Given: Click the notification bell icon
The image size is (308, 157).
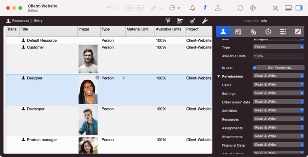Looking at the screenshot, I should 192,8.
